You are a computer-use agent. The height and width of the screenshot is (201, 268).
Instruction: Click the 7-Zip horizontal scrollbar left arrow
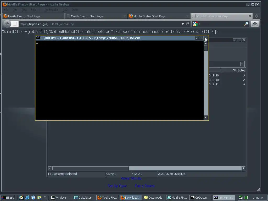[50, 168]
